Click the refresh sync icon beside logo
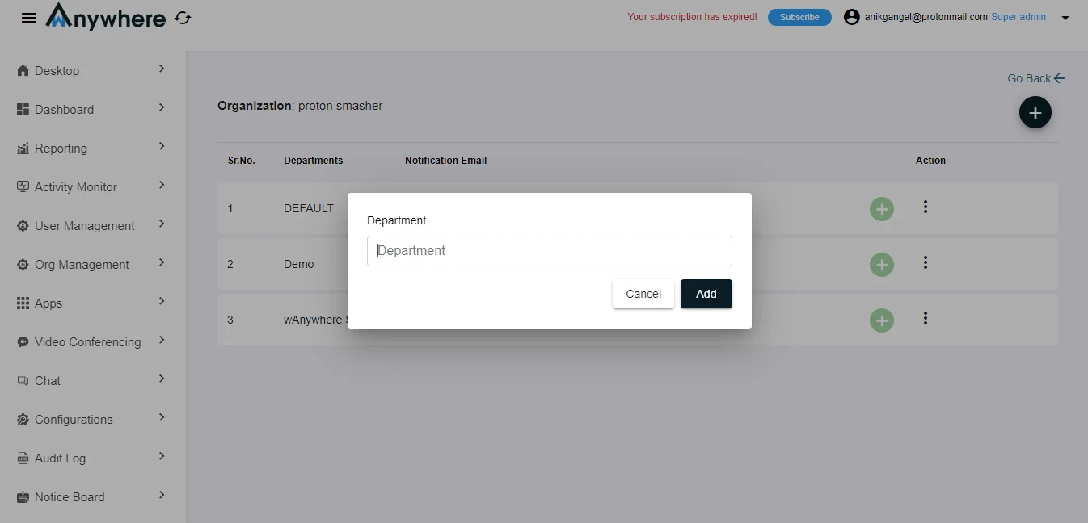The image size is (1088, 523). (183, 18)
